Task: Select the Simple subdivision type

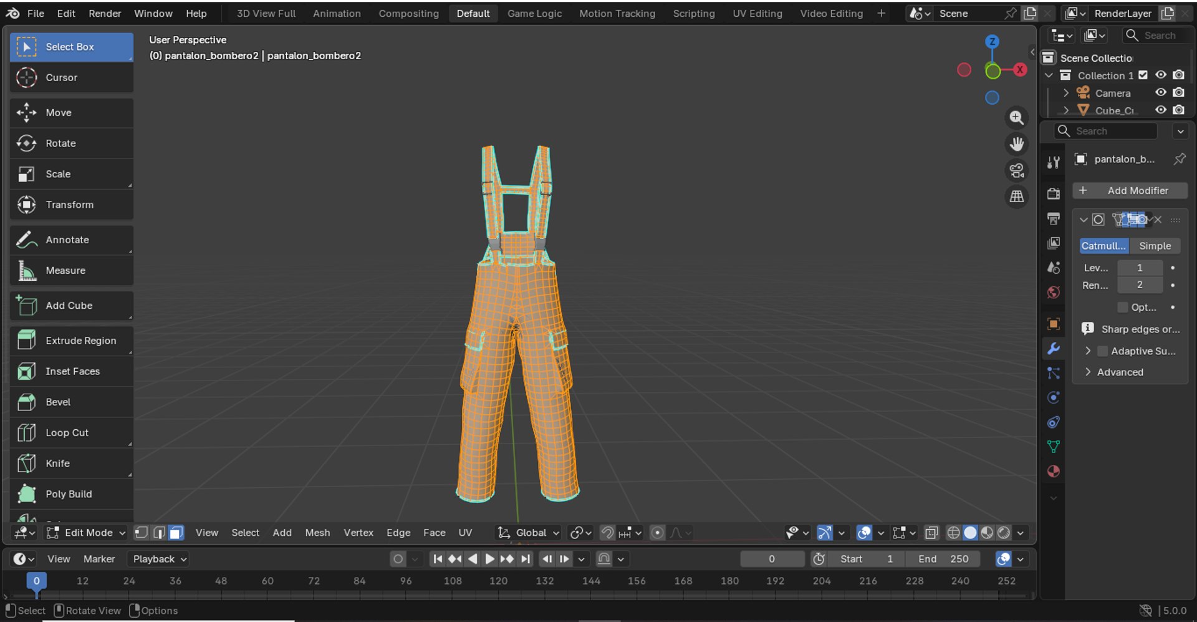Action: (1155, 246)
